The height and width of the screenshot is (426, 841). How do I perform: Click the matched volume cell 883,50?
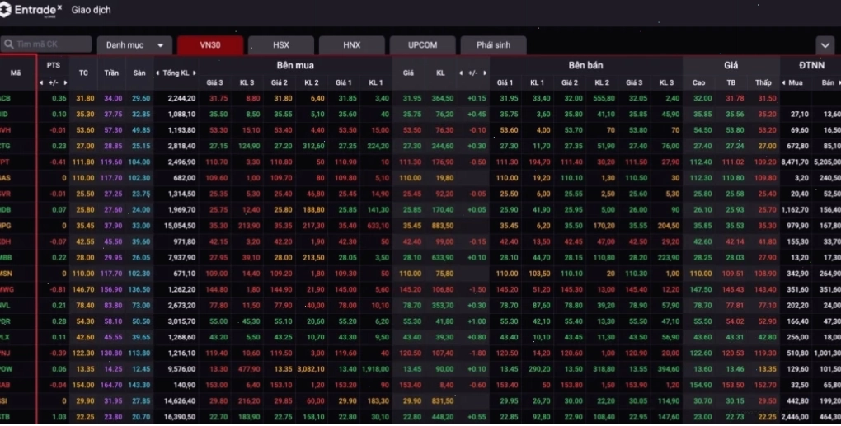coord(443,226)
